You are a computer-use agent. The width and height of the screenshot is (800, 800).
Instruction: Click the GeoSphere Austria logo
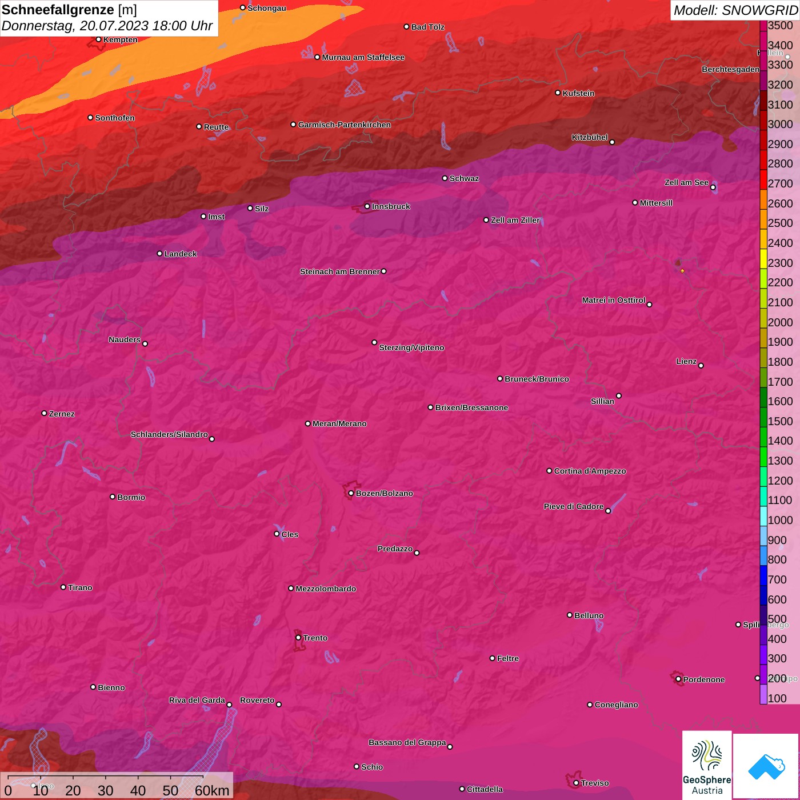[x=707, y=766]
